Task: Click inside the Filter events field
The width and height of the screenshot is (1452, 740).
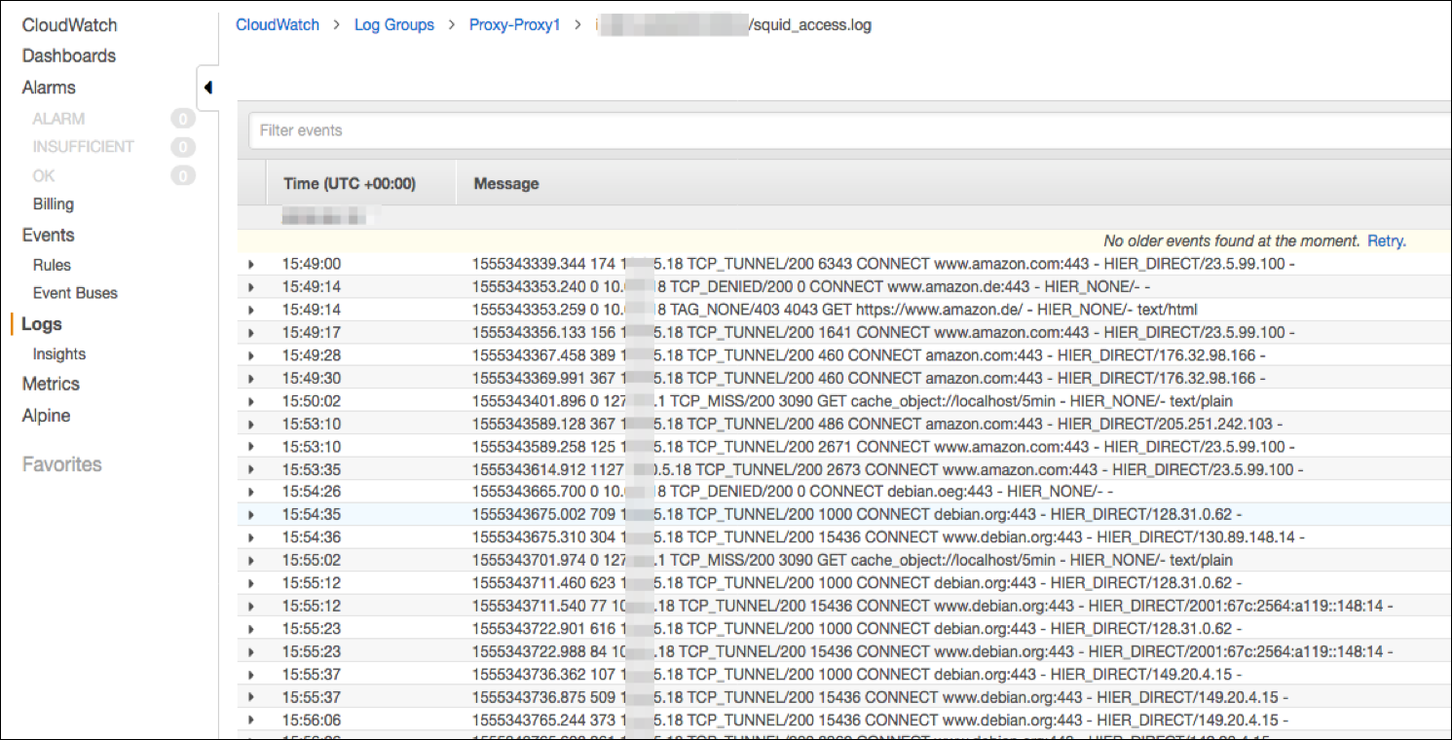Action: pos(682,129)
